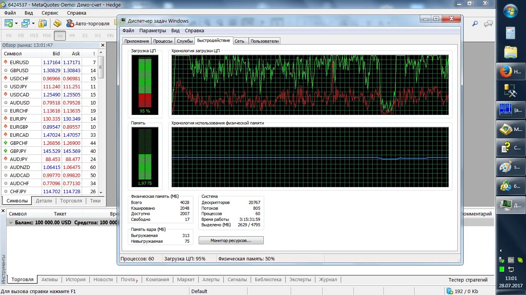Click the New Chart icon in MetaTrader toolbar
Viewport: 526px width, 295px height.
click(8, 23)
